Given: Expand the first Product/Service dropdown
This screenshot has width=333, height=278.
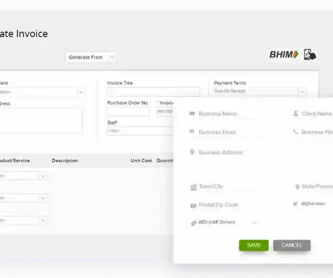Looking at the screenshot, I should click(23, 176).
